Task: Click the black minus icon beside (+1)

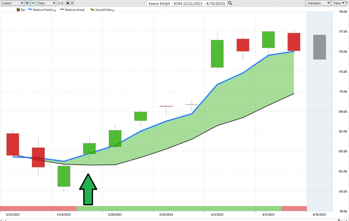Action: pos(72,3)
